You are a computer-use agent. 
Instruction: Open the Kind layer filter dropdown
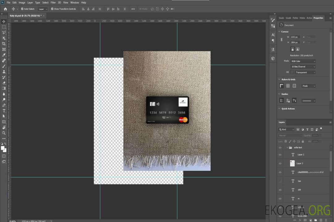pos(286,129)
